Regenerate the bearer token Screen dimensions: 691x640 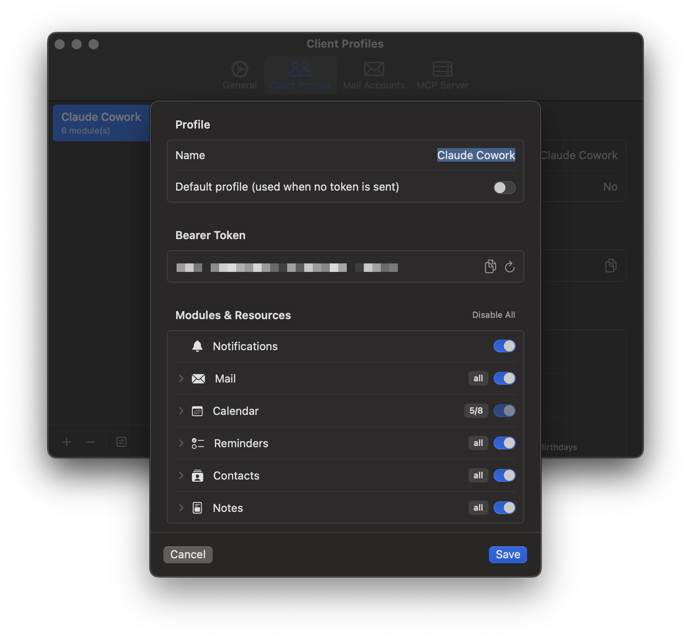(x=510, y=267)
